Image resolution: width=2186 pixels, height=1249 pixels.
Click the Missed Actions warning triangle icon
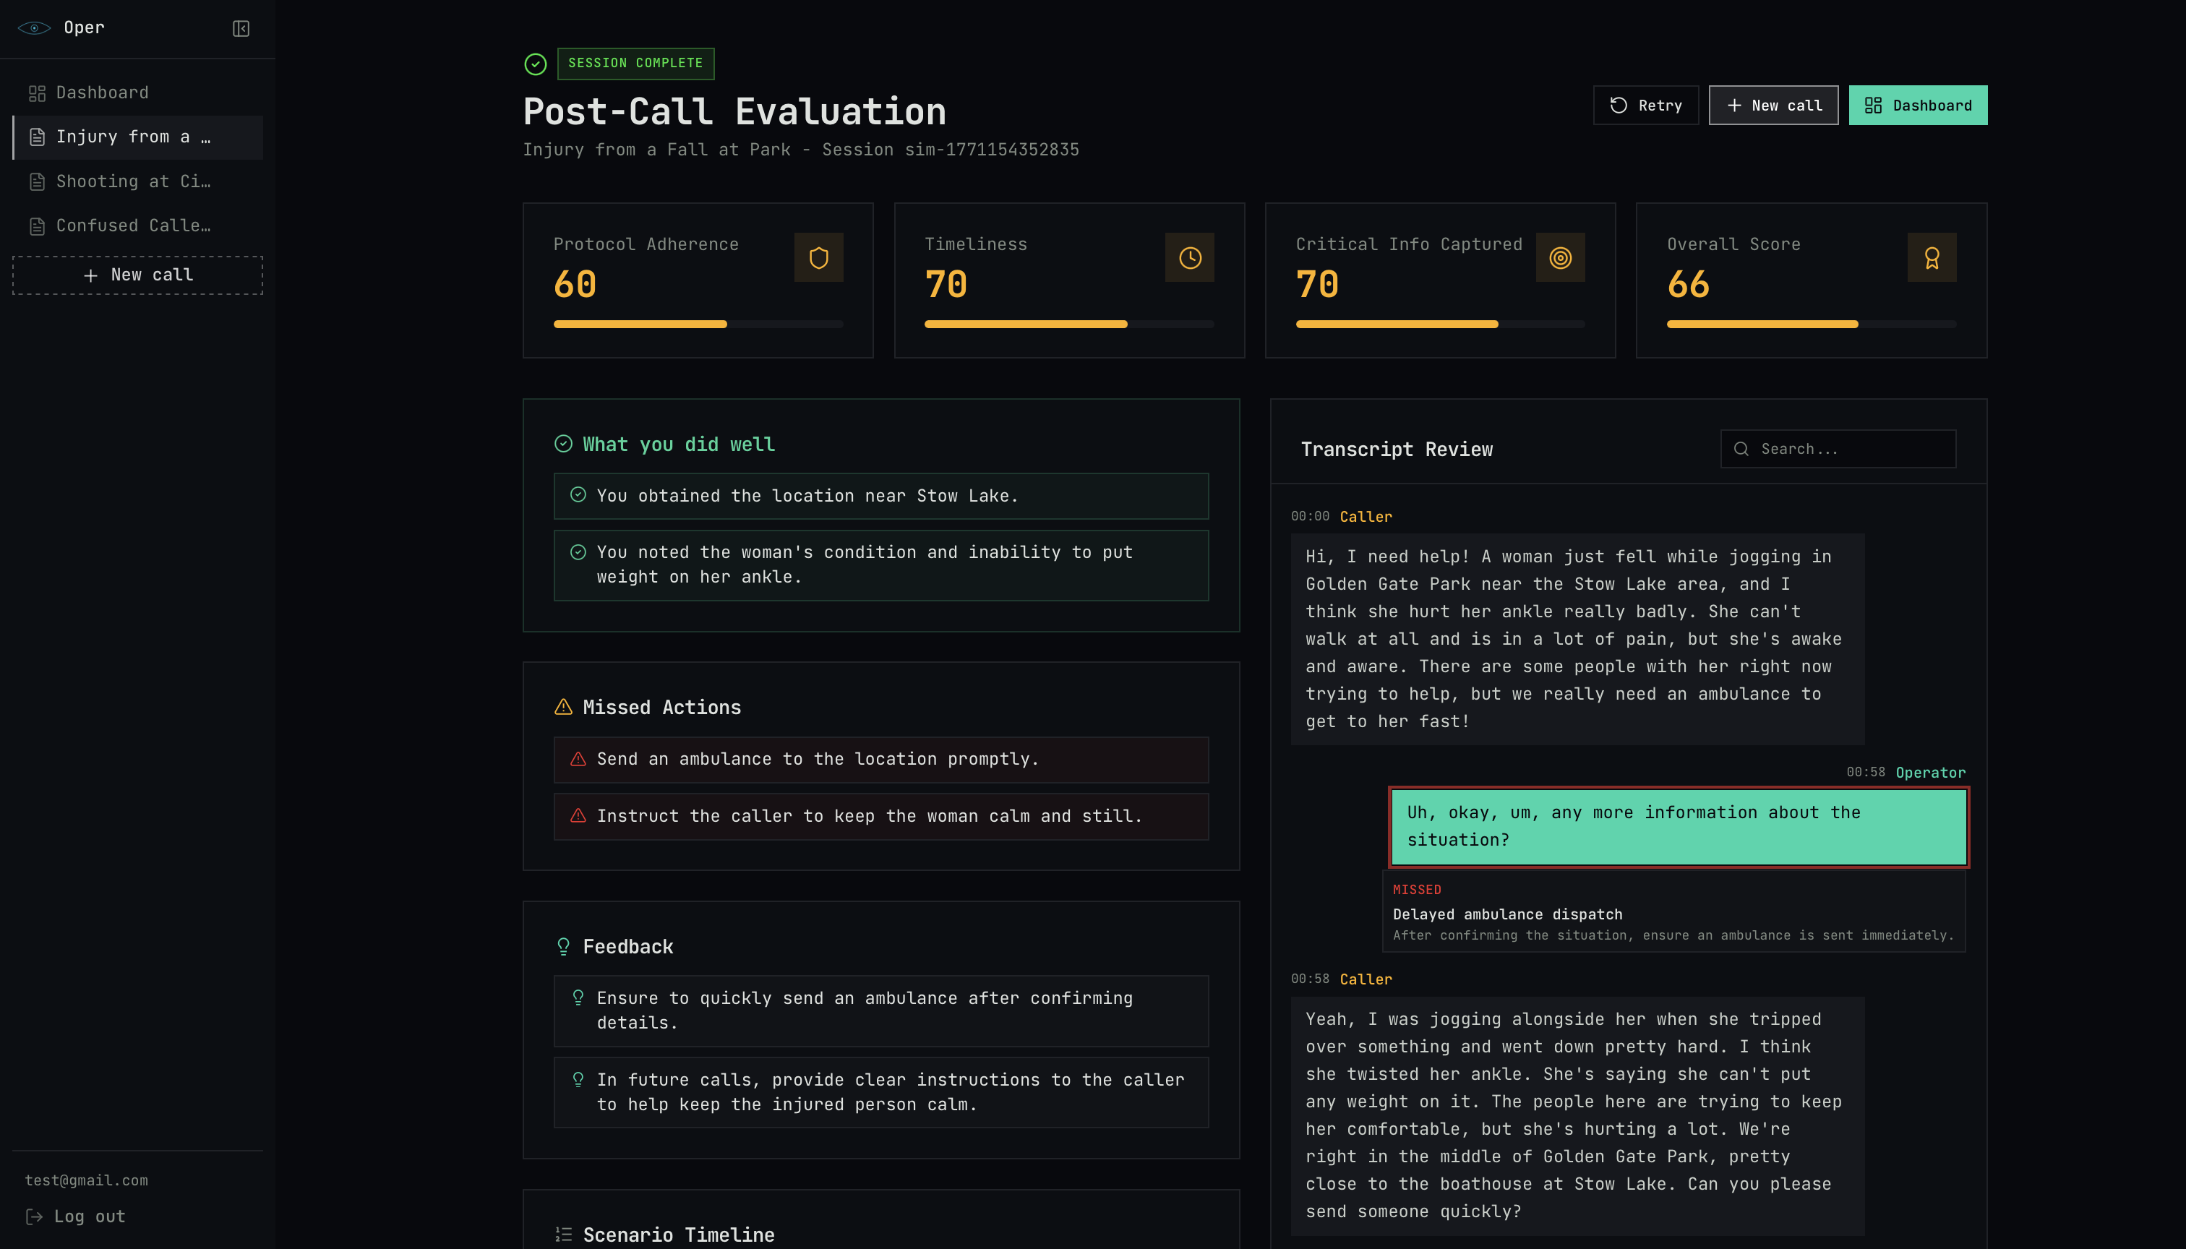[564, 707]
